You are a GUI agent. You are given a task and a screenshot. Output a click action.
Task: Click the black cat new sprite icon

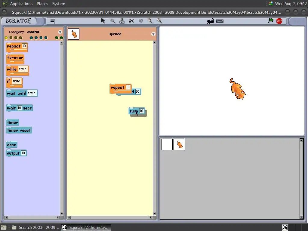coord(210,21)
